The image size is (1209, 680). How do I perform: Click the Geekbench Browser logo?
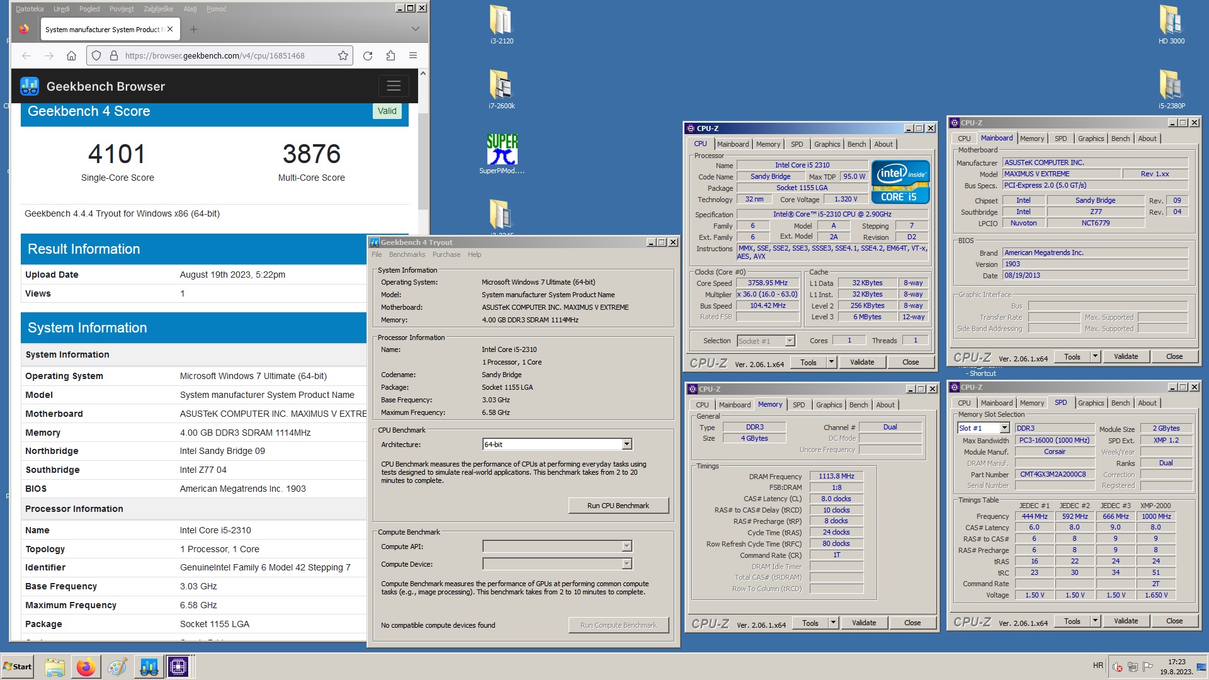click(93, 86)
